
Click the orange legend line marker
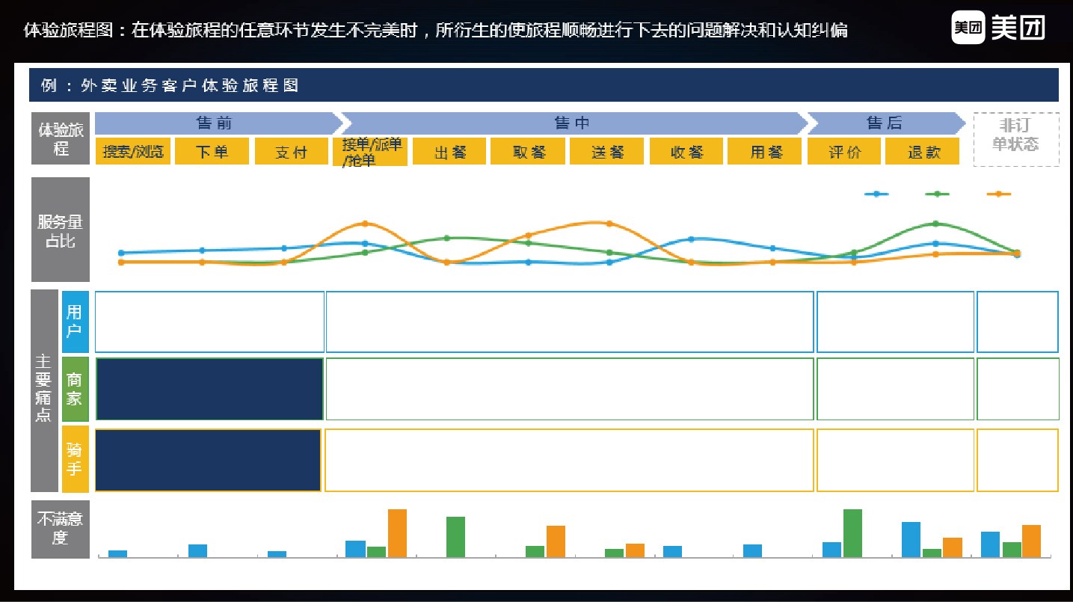(998, 194)
